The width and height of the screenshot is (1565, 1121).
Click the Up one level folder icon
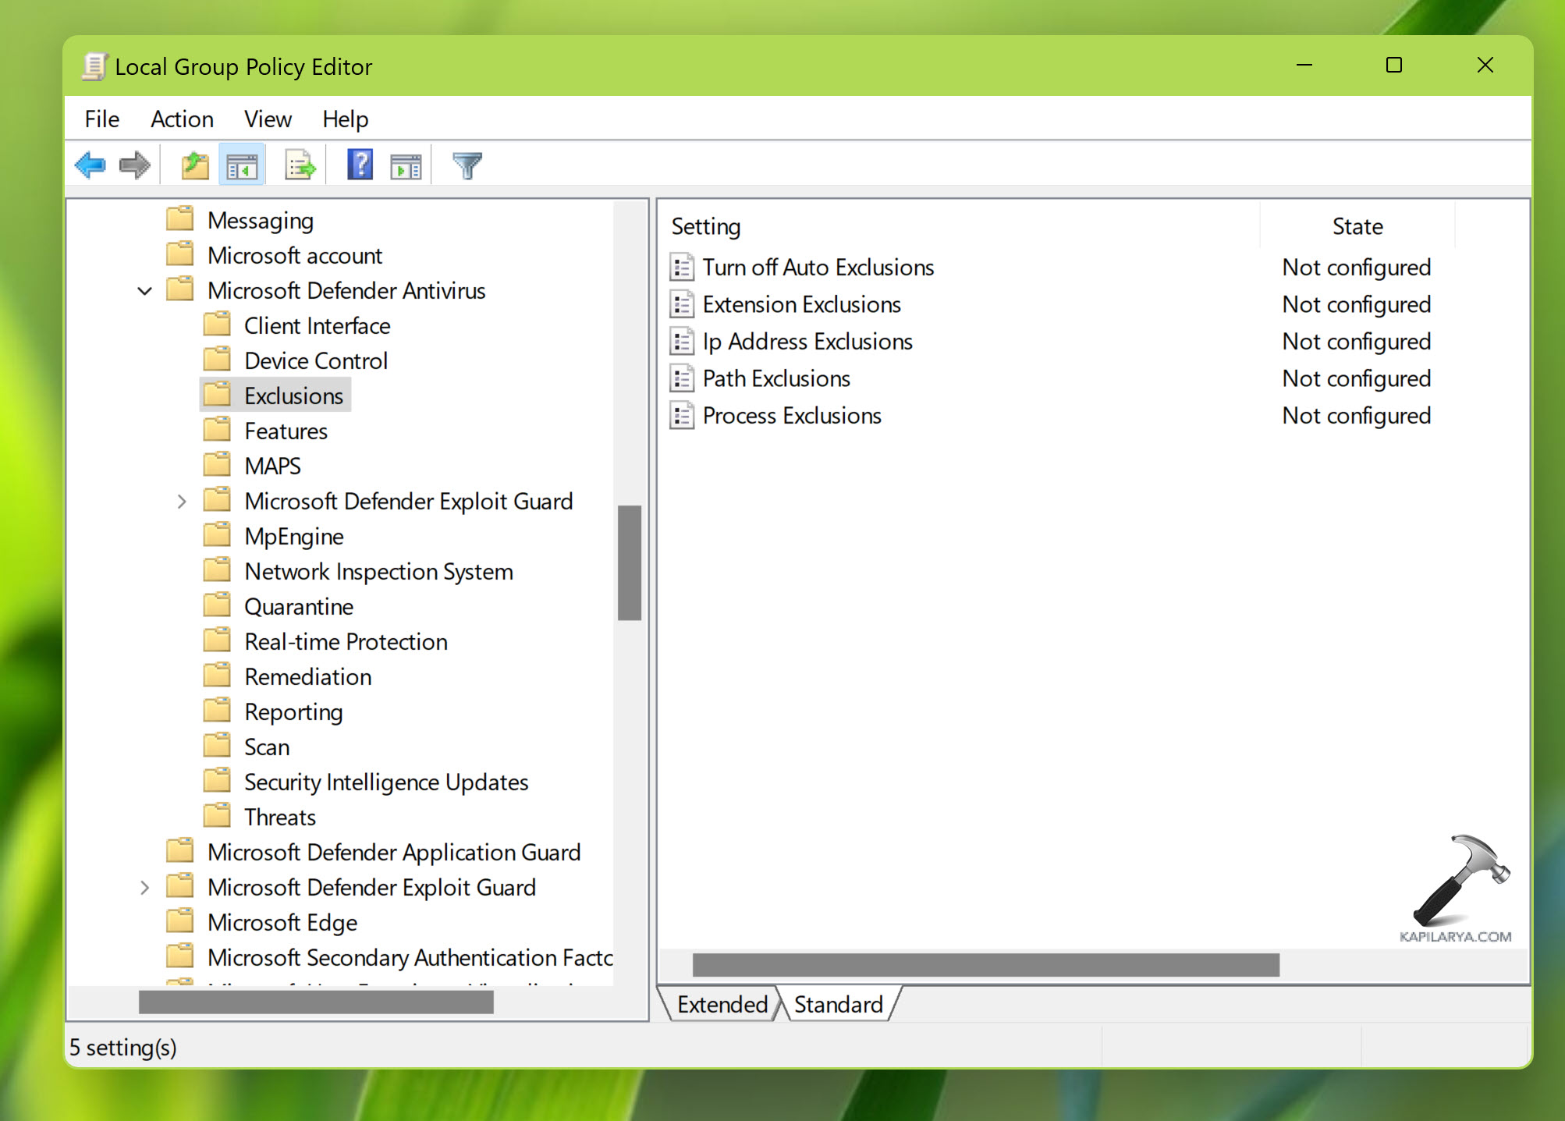pos(194,165)
